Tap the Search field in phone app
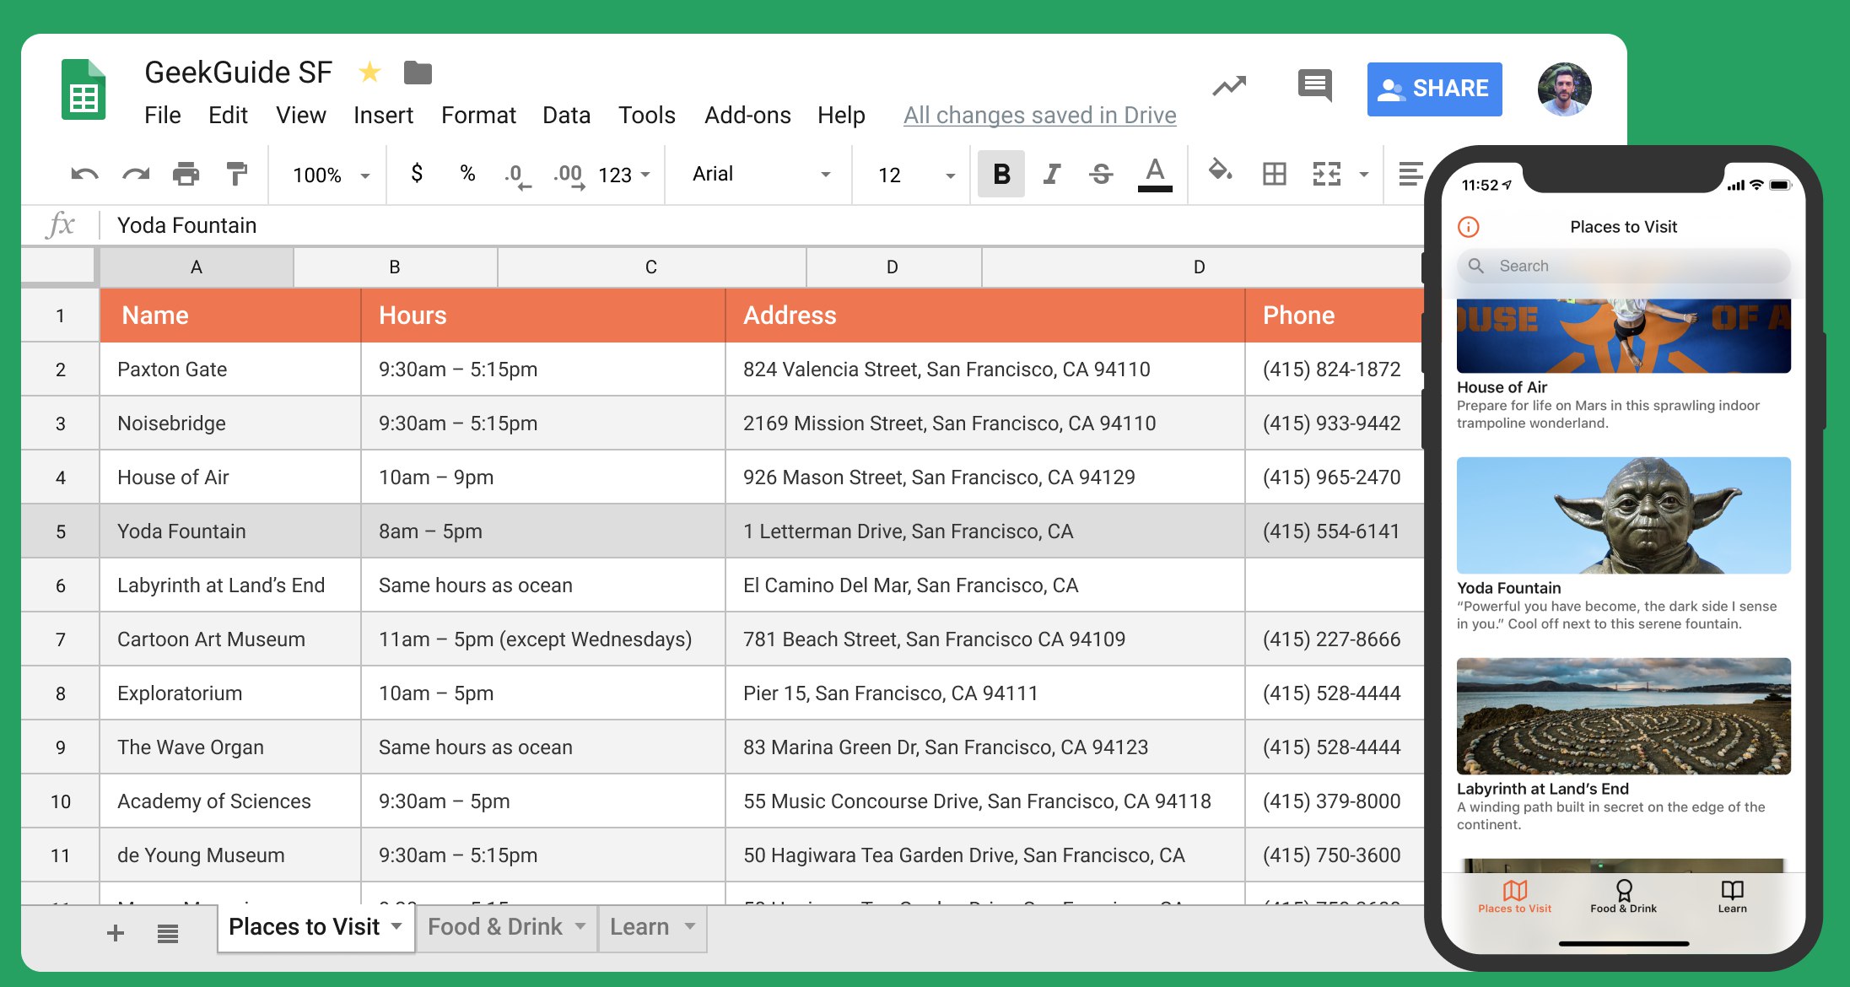 [1623, 266]
